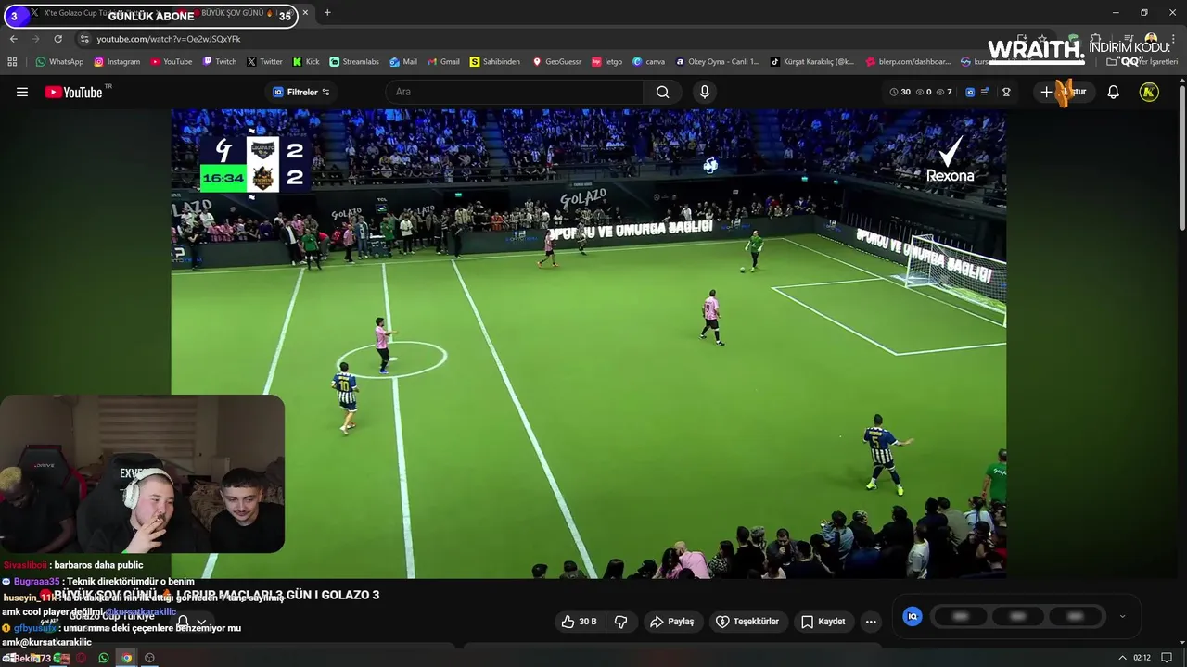Open the YouTube bookmark in bookmarks bar
This screenshot has width=1187, height=667.
point(171,62)
